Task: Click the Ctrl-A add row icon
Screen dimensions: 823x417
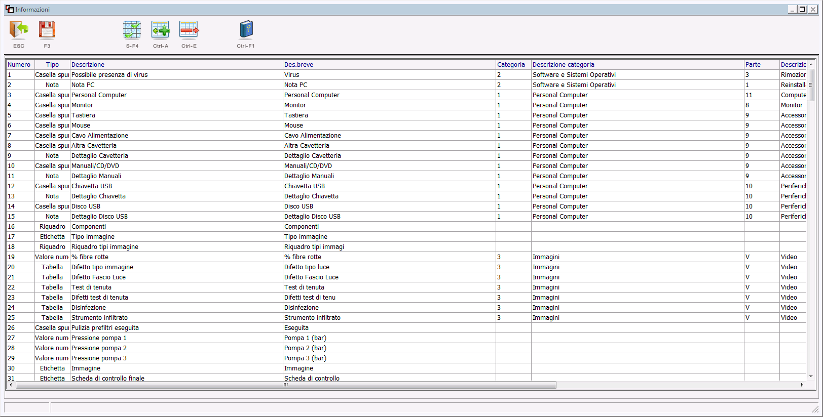Action: (161, 30)
